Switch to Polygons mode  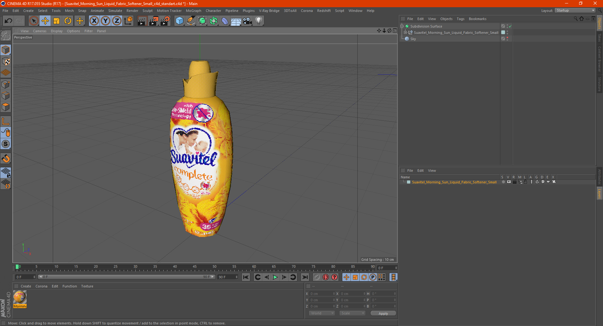(6, 107)
